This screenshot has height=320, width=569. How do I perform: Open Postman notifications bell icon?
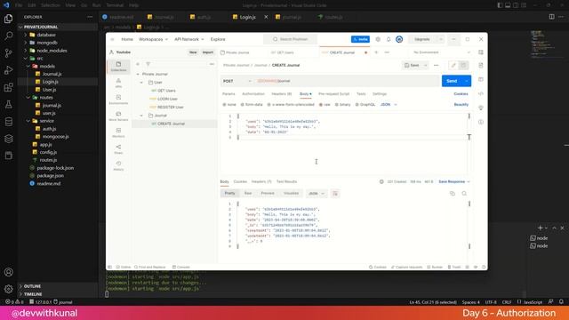point(389,39)
